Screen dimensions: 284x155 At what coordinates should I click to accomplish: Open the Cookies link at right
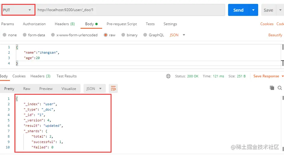coord(267,24)
